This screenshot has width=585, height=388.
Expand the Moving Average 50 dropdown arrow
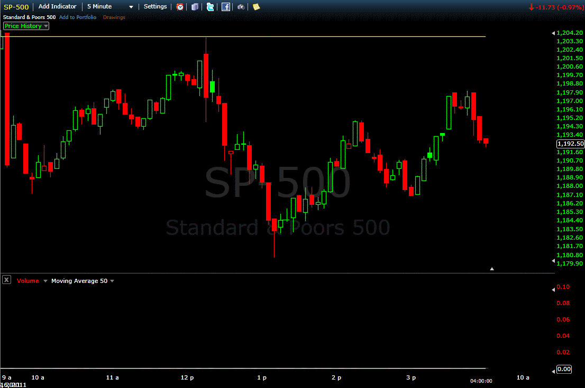[112, 281]
